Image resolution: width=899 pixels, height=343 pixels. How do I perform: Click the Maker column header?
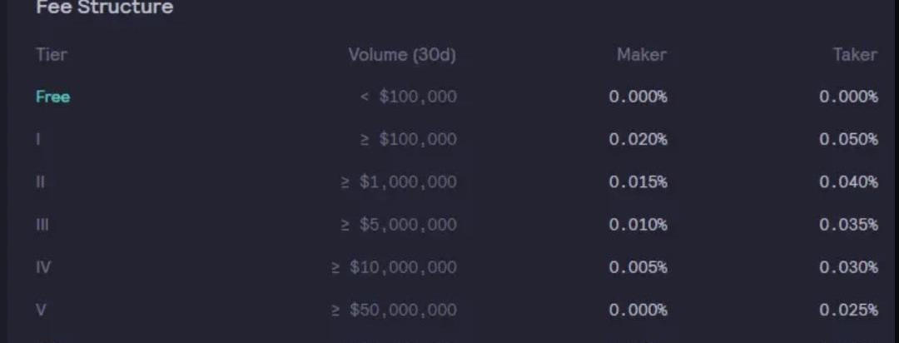point(642,54)
